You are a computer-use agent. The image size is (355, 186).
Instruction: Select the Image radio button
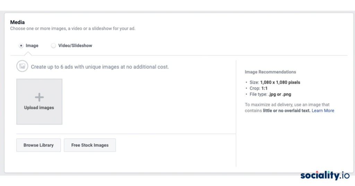[21, 45]
